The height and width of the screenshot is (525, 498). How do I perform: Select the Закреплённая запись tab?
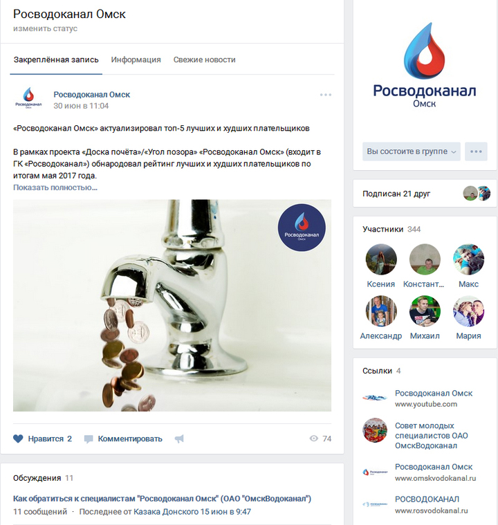click(x=56, y=59)
